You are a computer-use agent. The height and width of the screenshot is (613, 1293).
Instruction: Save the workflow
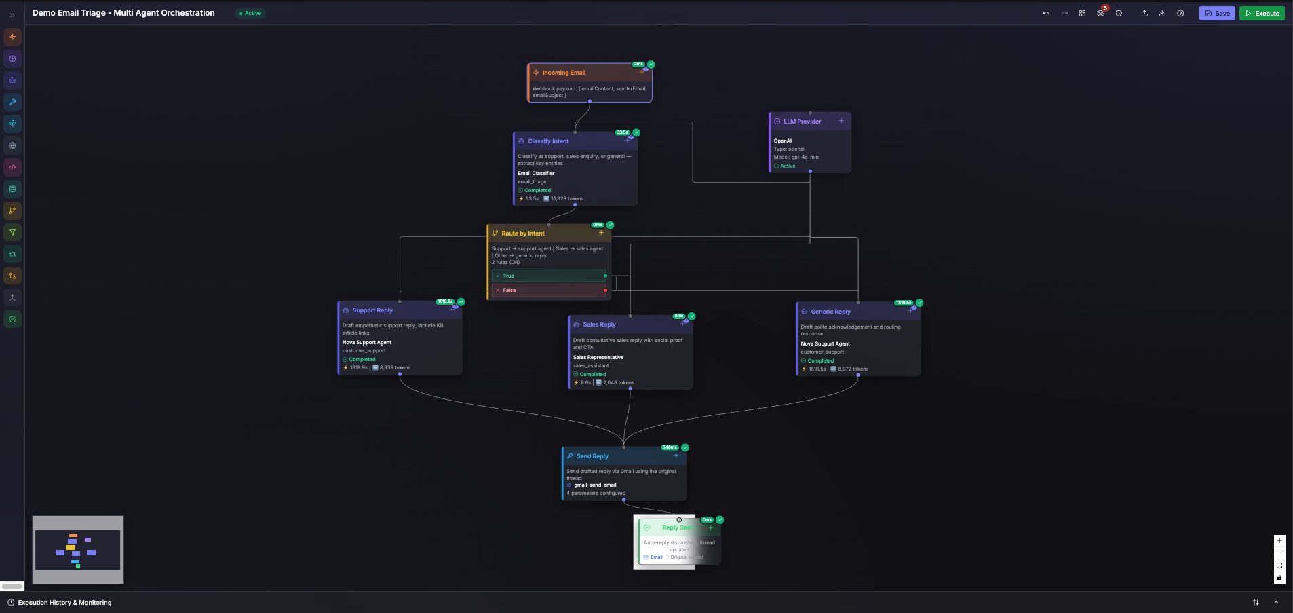[x=1217, y=13]
